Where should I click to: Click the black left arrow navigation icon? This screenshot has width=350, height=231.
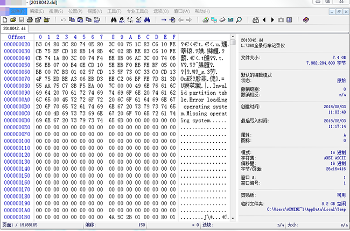(264, 20)
